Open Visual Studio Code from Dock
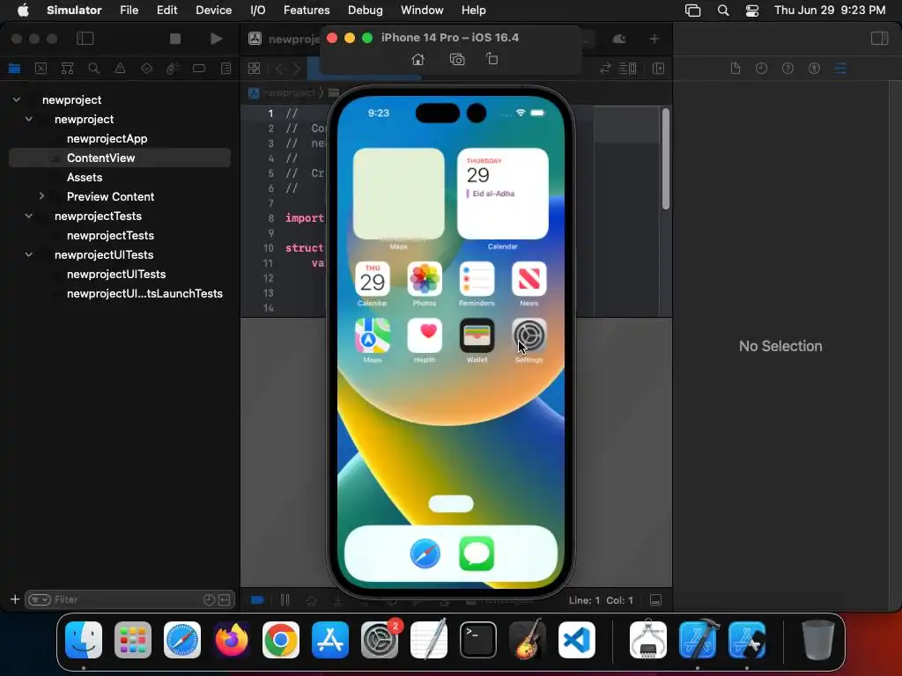This screenshot has height=676, width=902. click(576, 640)
